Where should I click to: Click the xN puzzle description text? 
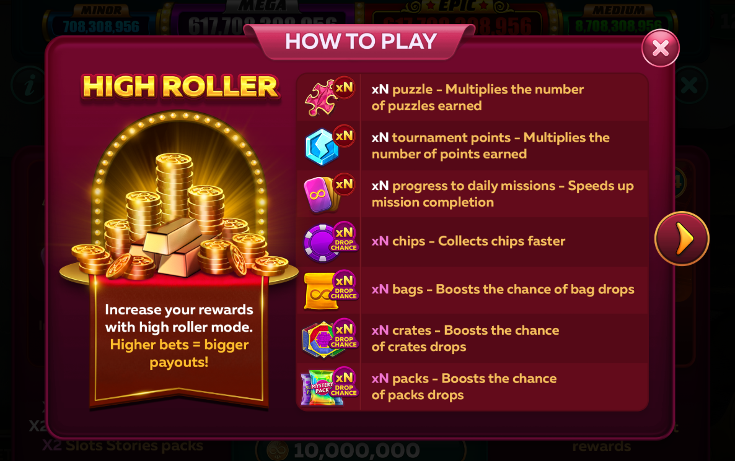[478, 97]
